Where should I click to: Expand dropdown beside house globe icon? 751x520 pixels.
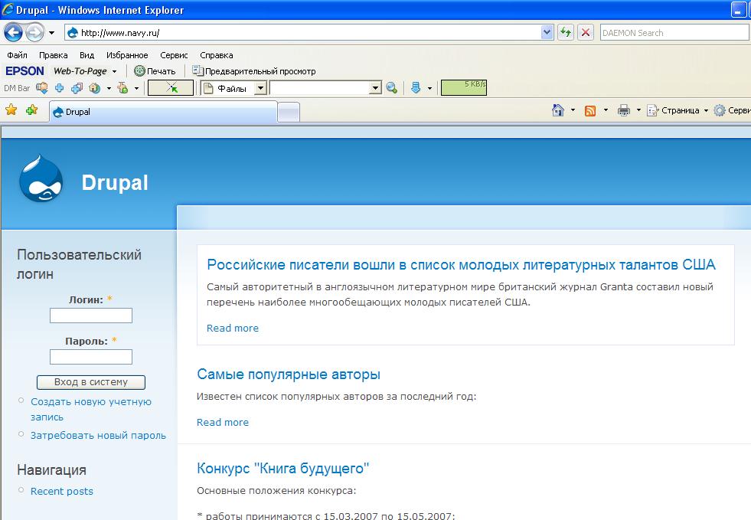point(109,88)
